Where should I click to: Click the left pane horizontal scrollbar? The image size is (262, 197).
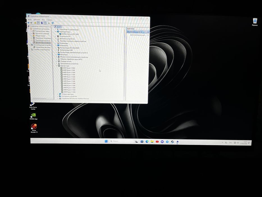(x=39, y=98)
